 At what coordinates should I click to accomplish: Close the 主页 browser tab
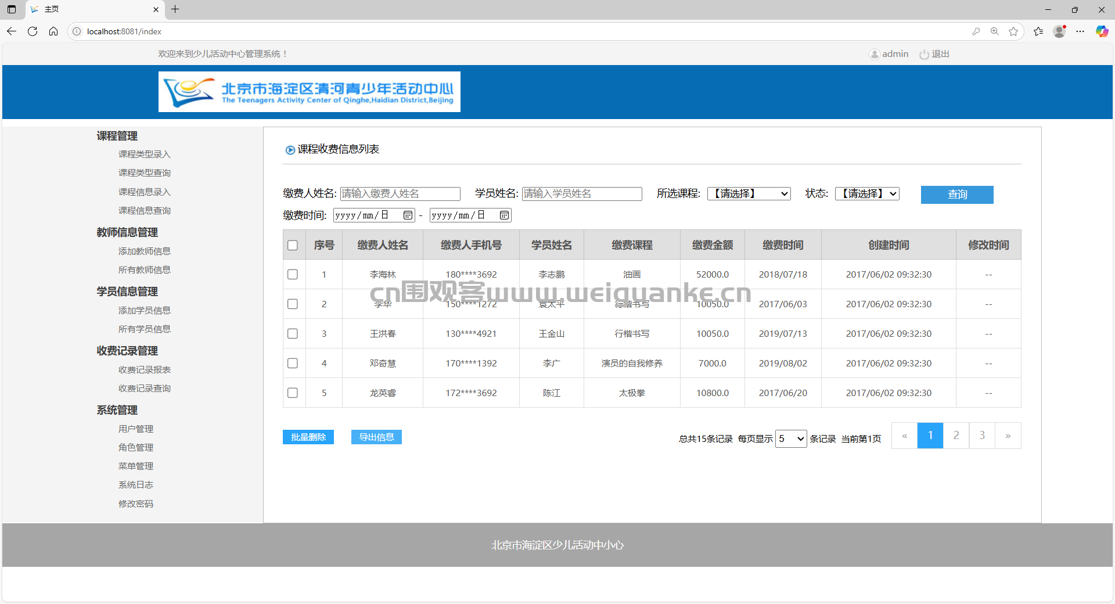coord(156,9)
